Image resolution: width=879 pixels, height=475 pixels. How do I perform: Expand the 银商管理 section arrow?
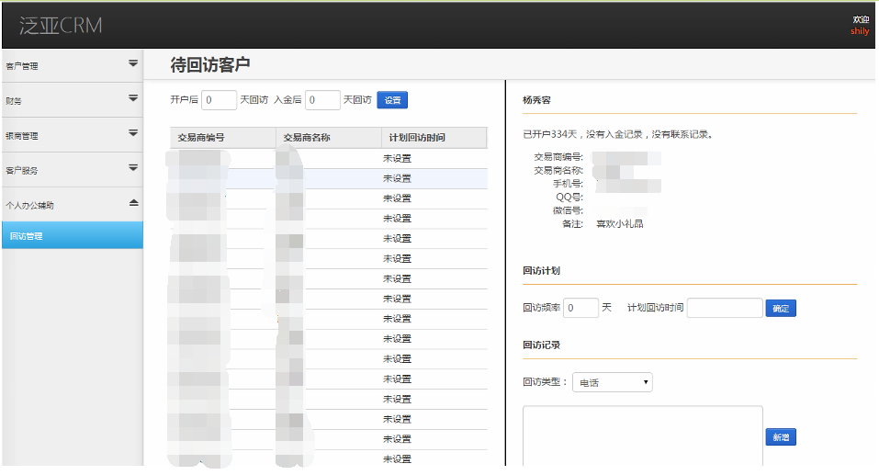[132, 133]
